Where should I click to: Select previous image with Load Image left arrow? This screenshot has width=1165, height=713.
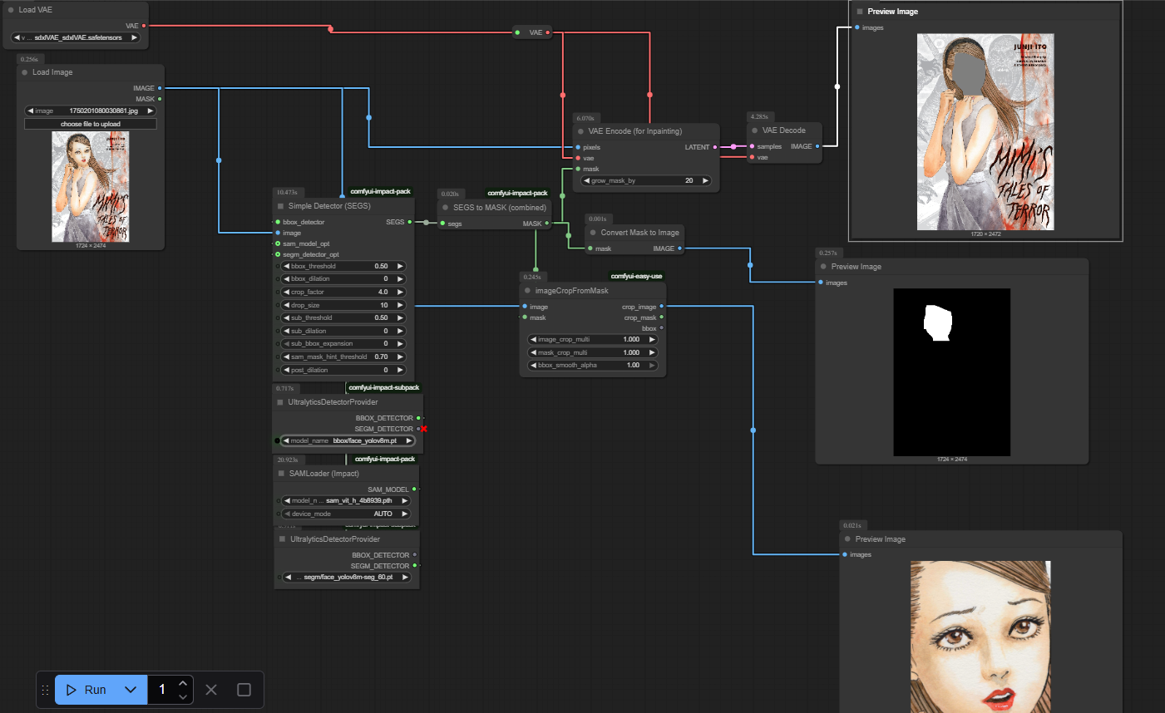point(31,111)
